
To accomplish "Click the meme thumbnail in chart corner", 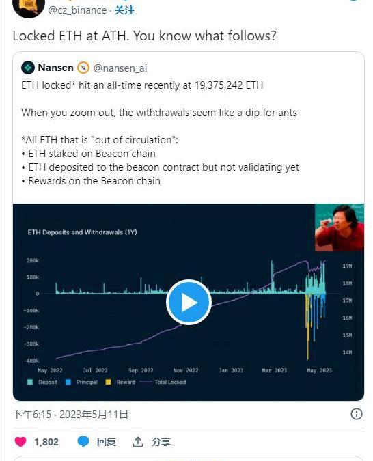I will 340,227.
